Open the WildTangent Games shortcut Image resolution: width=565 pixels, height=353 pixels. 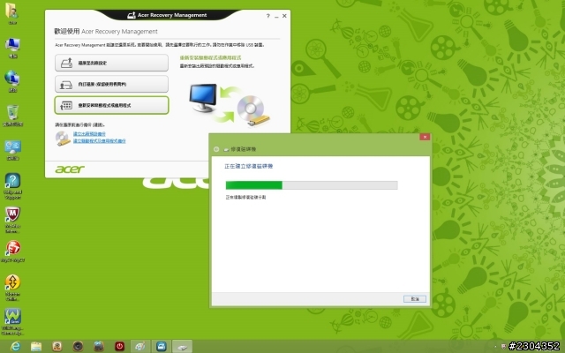[12, 321]
